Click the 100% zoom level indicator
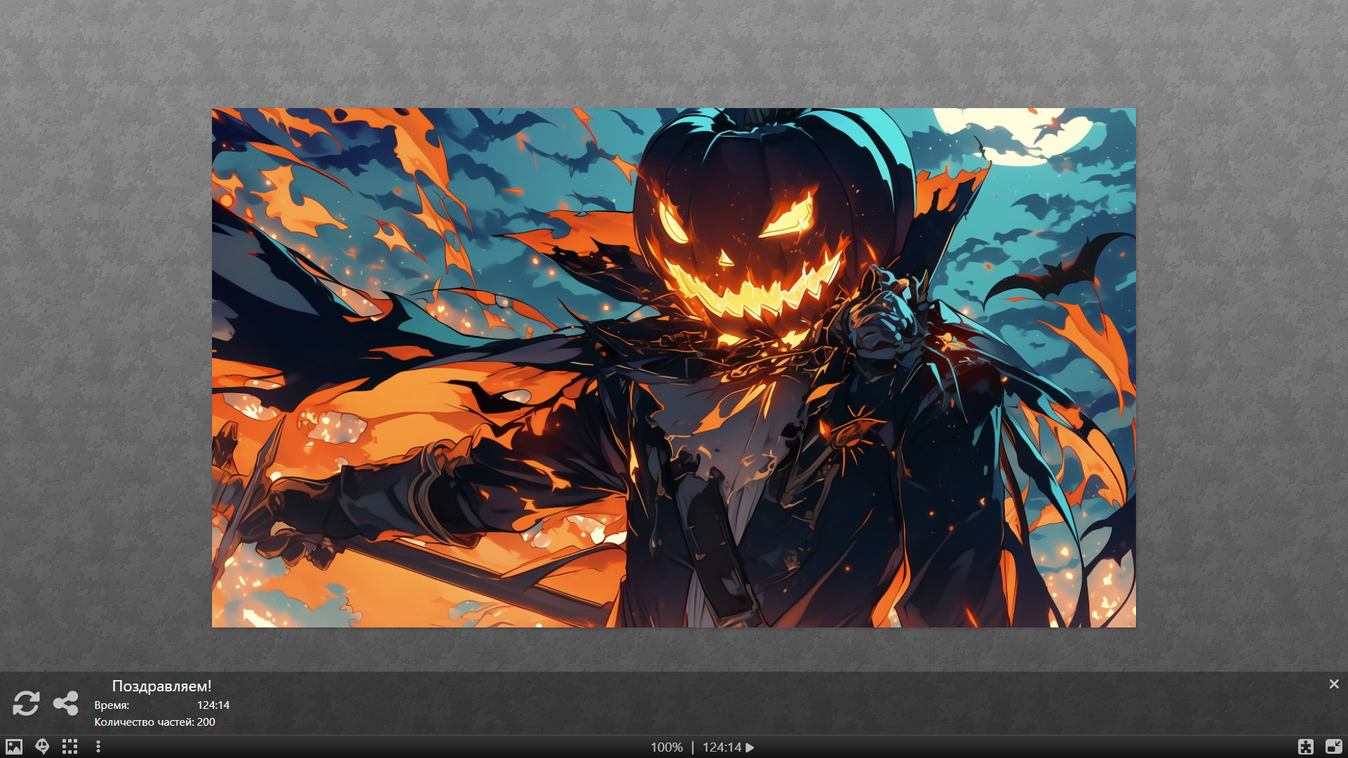 pyautogui.click(x=666, y=747)
